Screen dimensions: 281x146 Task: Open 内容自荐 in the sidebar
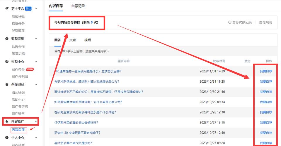click(x=18, y=129)
